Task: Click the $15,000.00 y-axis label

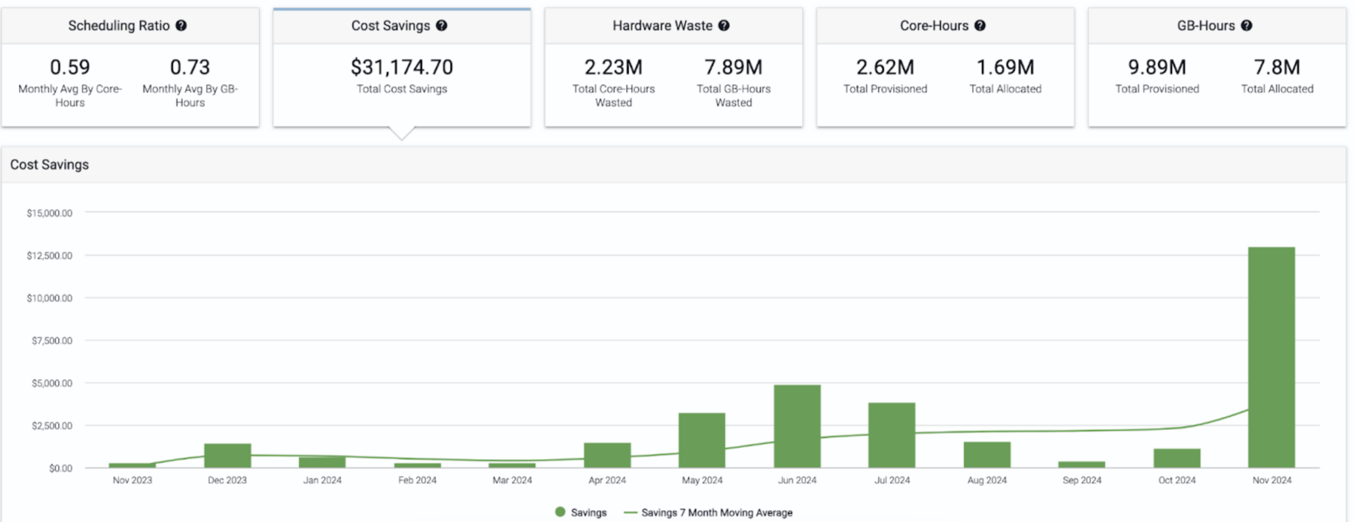Action: point(49,213)
